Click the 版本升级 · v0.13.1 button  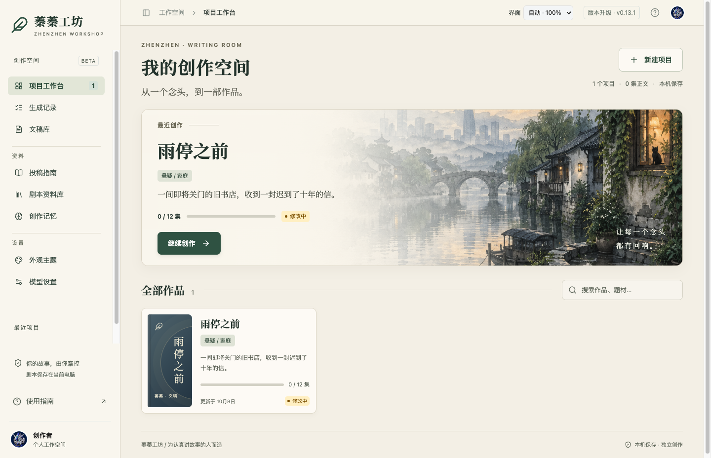[x=612, y=13]
